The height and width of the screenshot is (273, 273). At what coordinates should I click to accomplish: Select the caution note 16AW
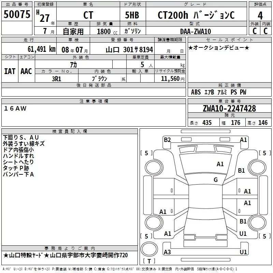pos(15,109)
